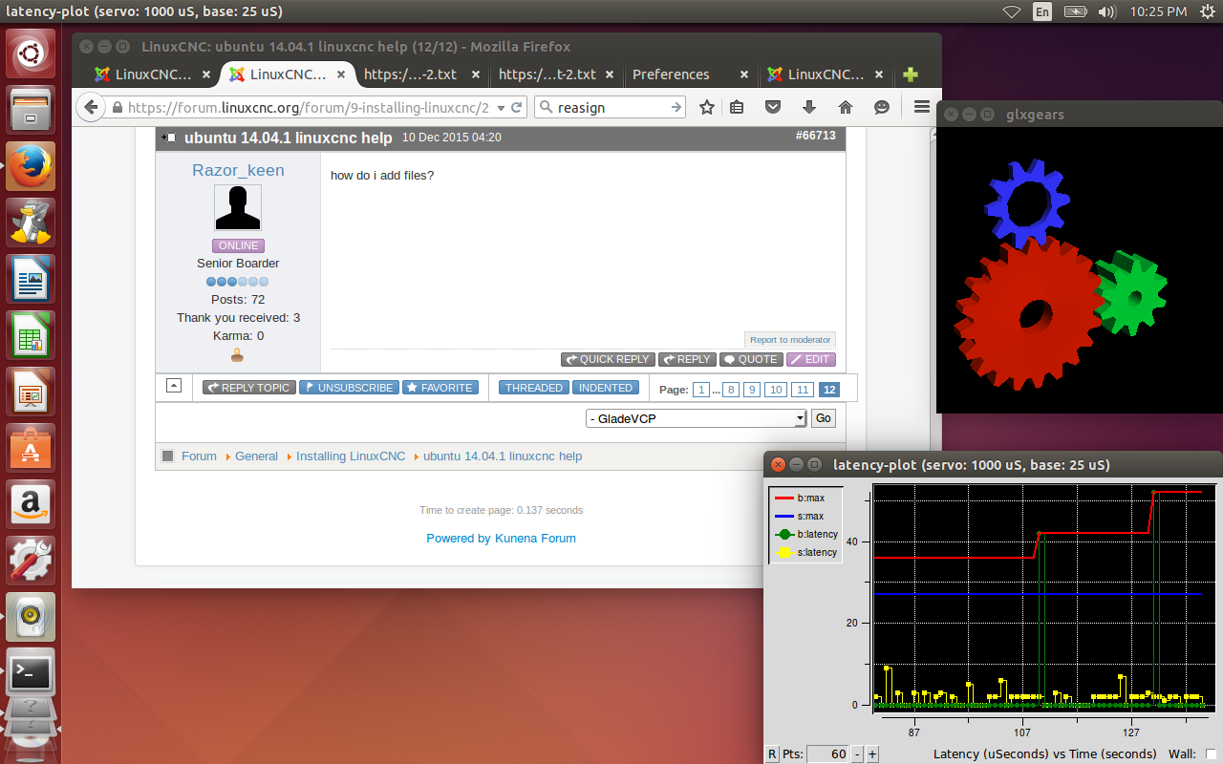Open the LinuxCNC penguin launcher icon

click(31, 223)
